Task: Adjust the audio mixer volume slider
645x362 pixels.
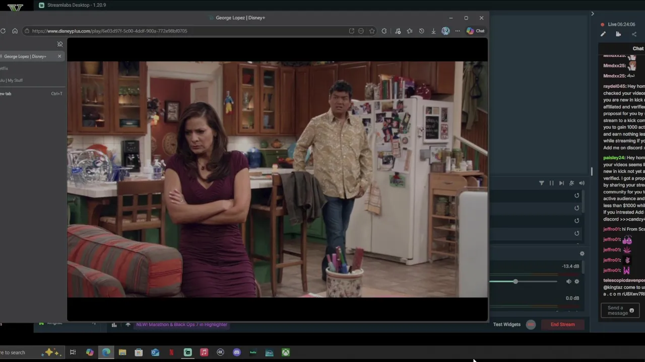Action: 515,282
